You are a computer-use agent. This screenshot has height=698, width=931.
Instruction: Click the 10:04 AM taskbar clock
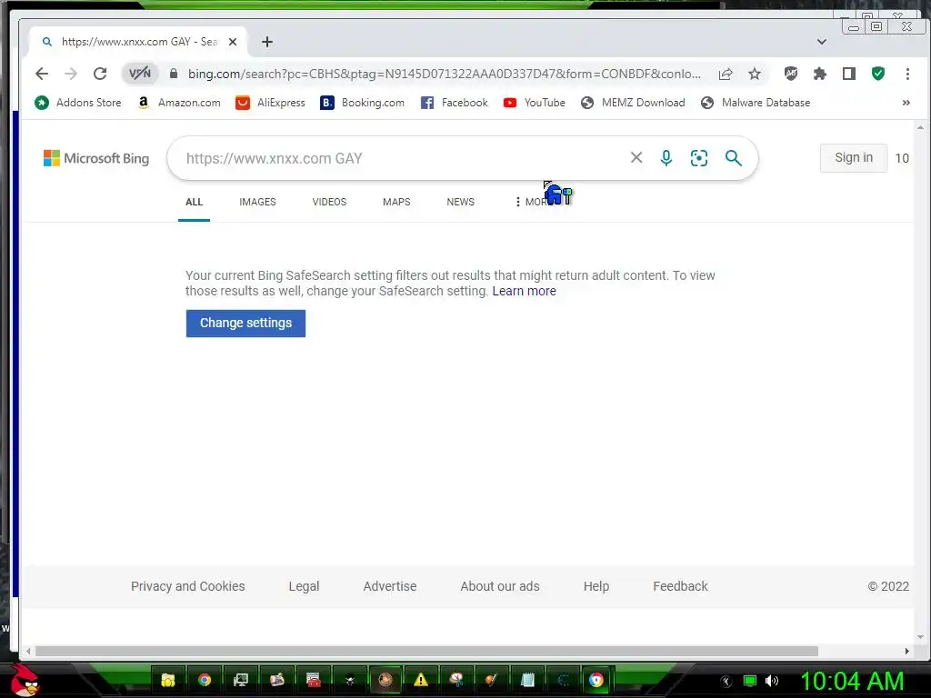pos(852,681)
